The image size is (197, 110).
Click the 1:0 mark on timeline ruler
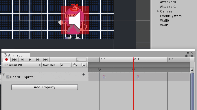pyautogui.click(x=171, y=59)
